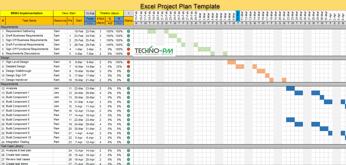
Task: Click status indicator for Design Sign Off
Action: click(128, 76)
